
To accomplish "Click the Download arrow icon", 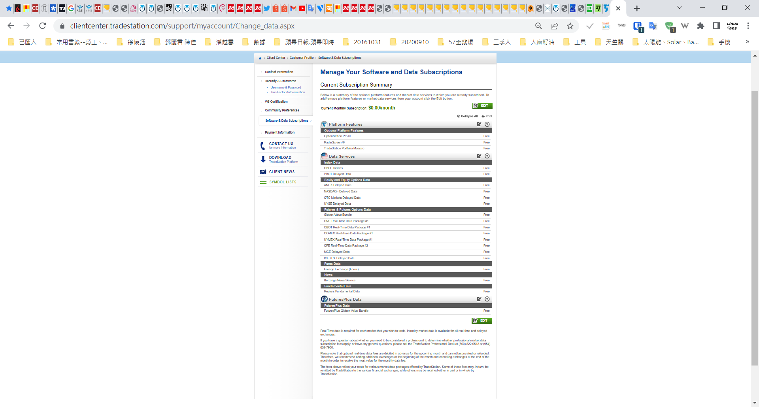I will click(263, 159).
